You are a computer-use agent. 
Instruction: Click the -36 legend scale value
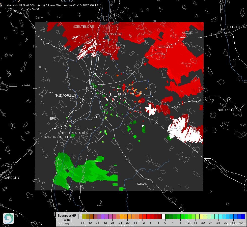click(97, 223)
